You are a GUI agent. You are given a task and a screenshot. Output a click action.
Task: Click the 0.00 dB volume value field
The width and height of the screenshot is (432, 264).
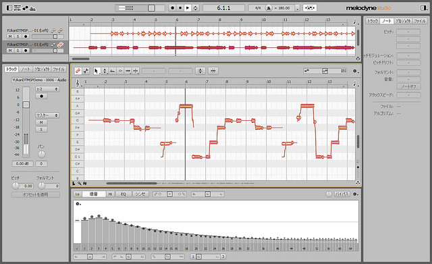point(22,163)
